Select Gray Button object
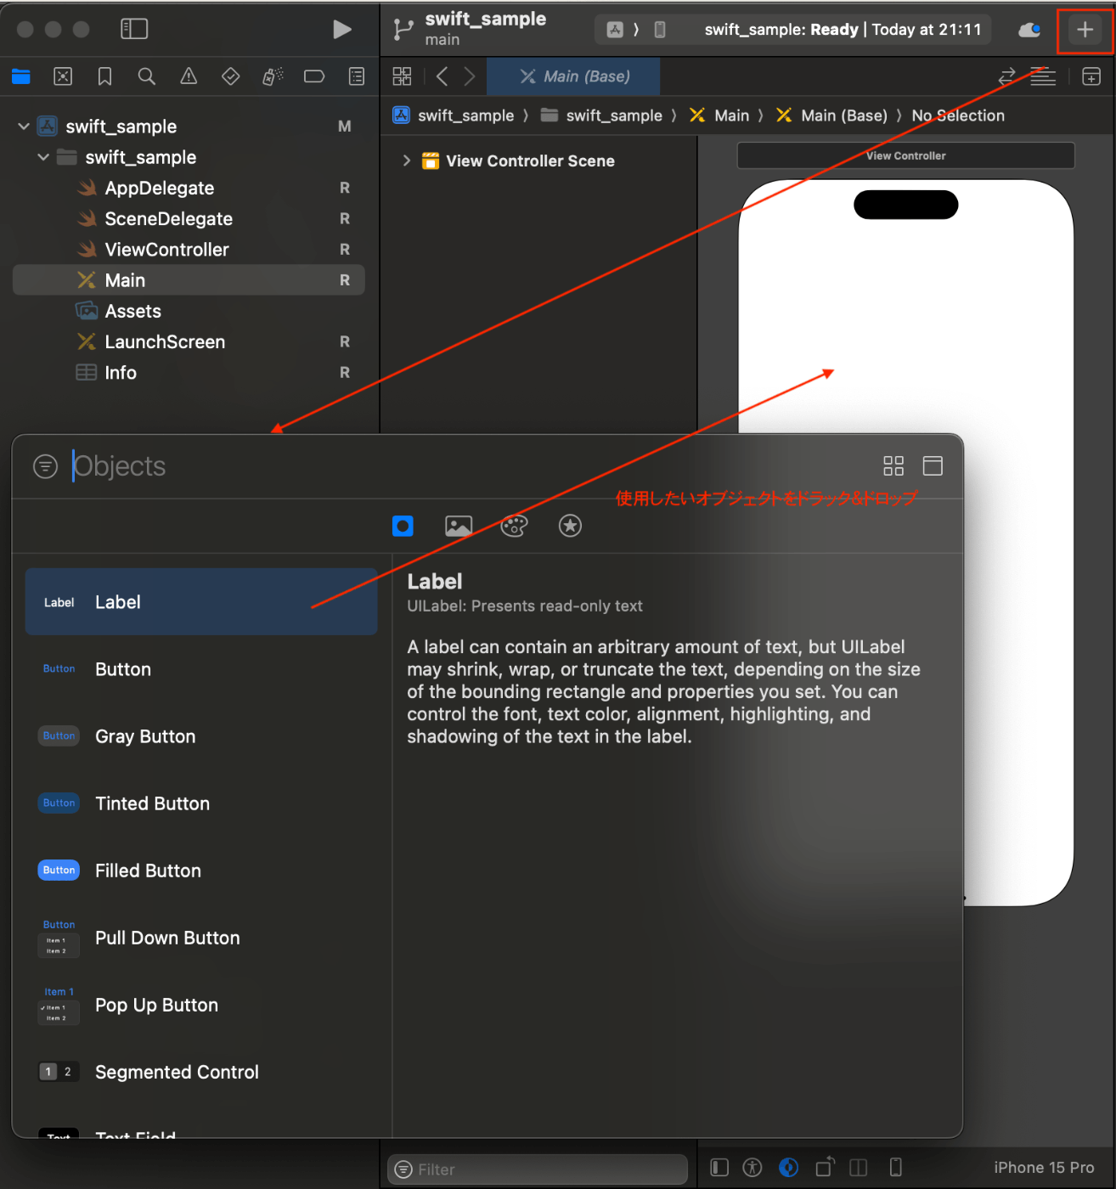The width and height of the screenshot is (1116, 1189). pos(201,736)
